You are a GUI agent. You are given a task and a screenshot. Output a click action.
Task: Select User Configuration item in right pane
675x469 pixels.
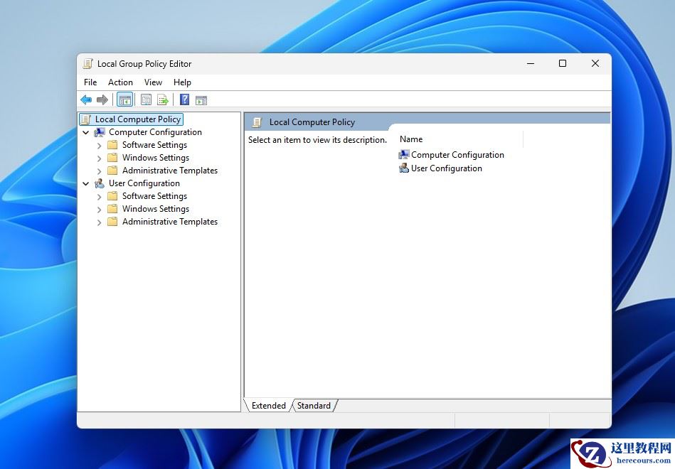[x=446, y=168]
